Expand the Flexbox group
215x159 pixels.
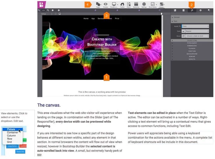192,48
